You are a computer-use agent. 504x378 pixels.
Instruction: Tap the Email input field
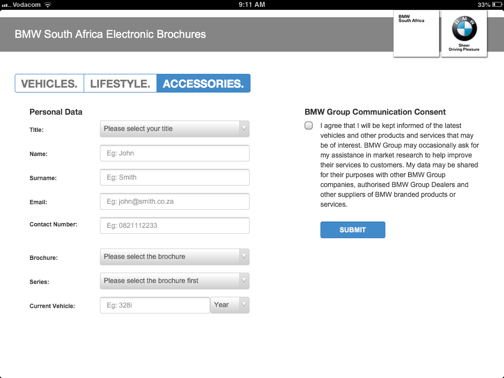[174, 201]
